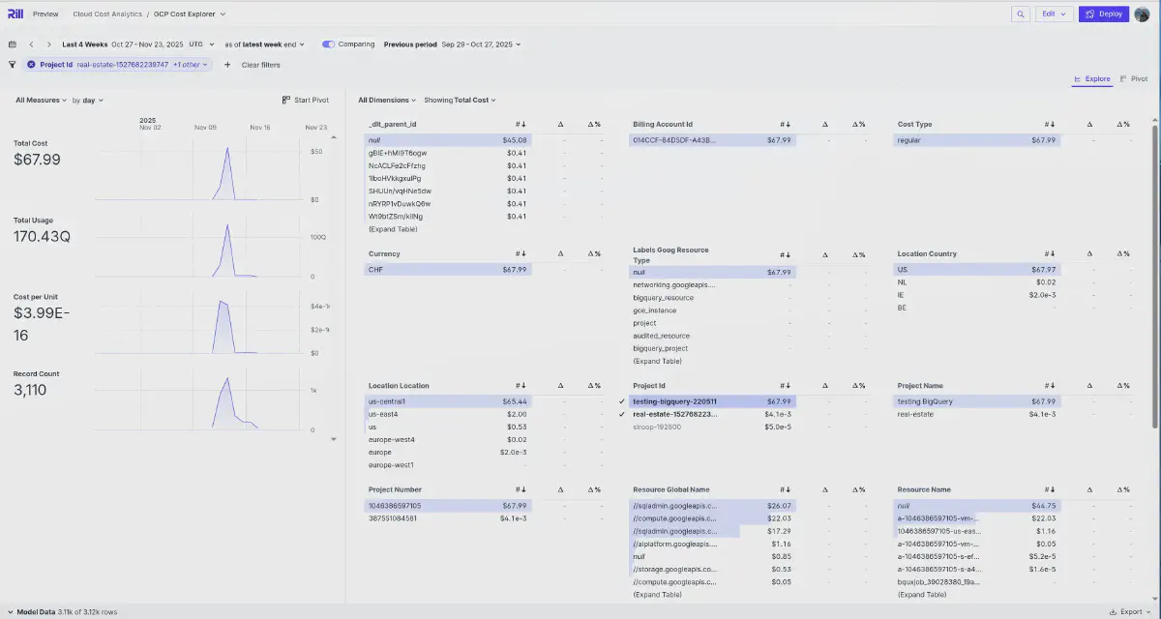The image size is (1161, 619).
Task: Toggle the Comparing switch
Action: click(329, 44)
